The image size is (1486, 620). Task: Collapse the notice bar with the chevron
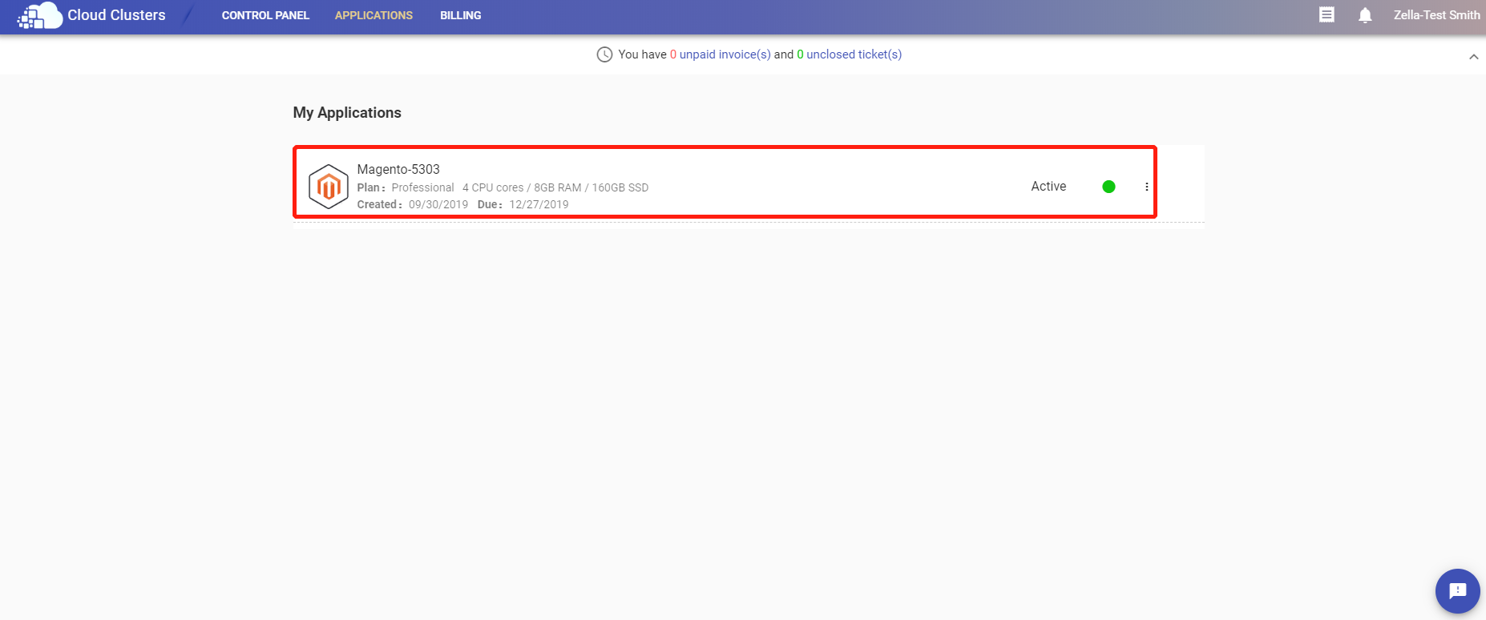click(x=1473, y=57)
